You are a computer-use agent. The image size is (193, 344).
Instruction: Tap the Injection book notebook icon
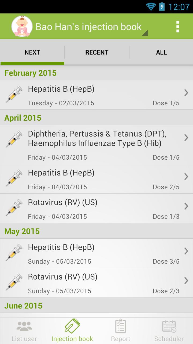click(x=72, y=326)
